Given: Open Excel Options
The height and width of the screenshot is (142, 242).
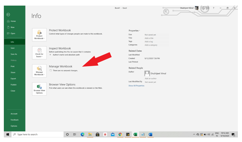Looking at the screenshot, I should coord(14,126).
